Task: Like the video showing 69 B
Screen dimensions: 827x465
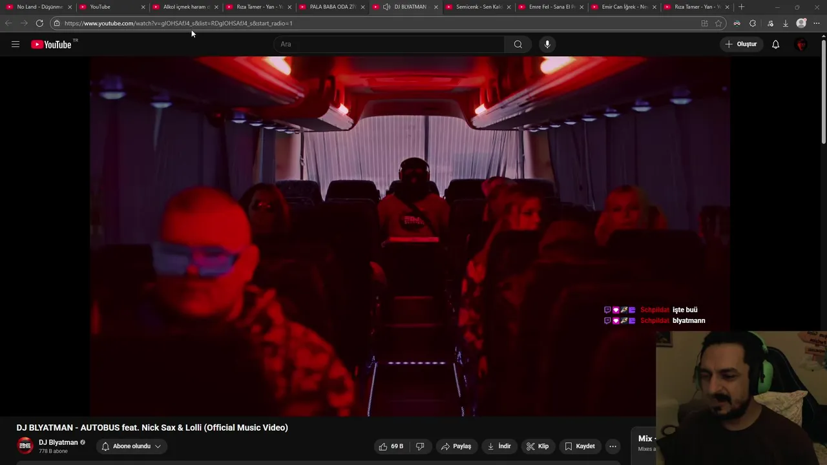Action: coord(391,446)
